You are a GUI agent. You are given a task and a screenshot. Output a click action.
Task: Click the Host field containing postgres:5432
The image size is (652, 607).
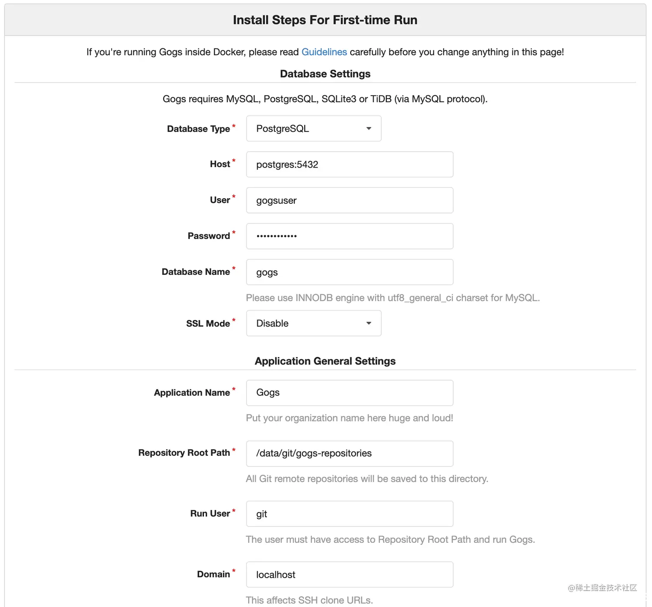pyautogui.click(x=350, y=164)
